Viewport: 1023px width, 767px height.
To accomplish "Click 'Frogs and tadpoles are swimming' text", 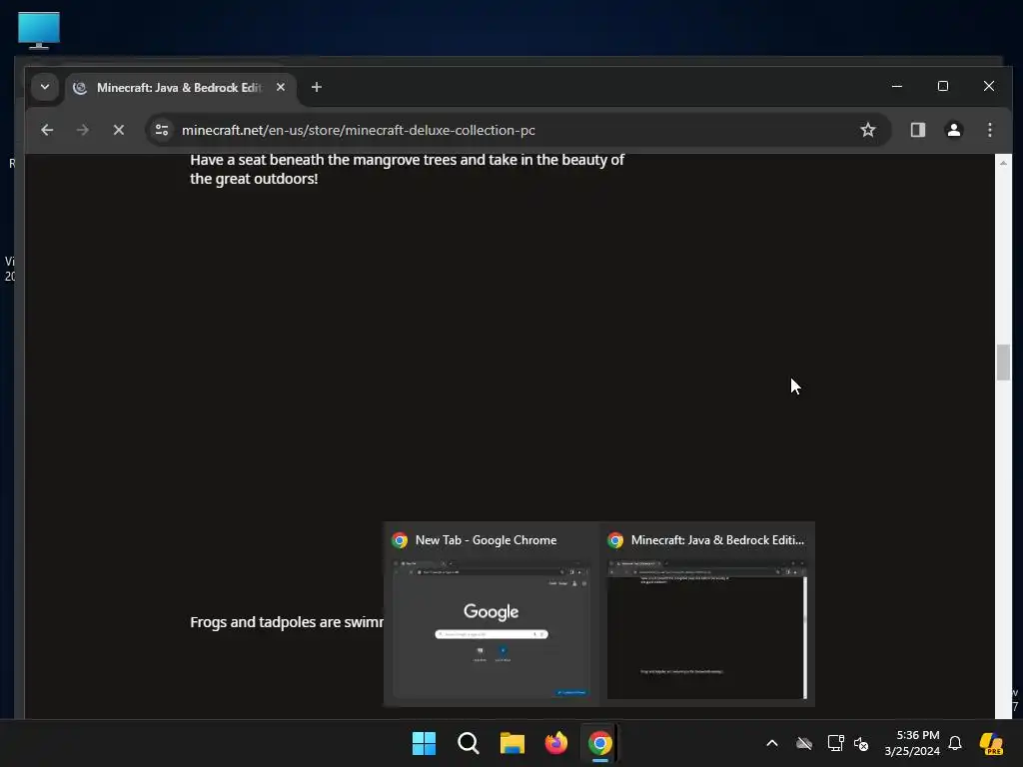I will click(x=287, y=622).
